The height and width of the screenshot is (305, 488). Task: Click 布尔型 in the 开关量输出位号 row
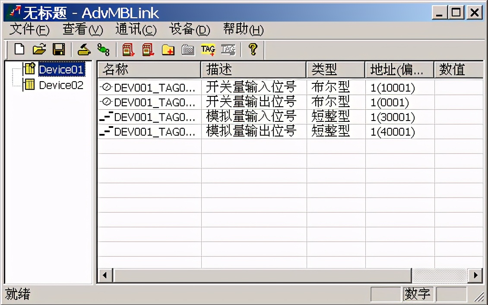click(x=330, y=102)
